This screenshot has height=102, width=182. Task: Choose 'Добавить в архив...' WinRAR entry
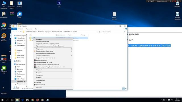coord(53,60)
